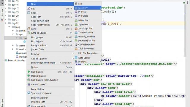Choose Find in Path...
Viewport: 190px width, 107px height.
50,41
